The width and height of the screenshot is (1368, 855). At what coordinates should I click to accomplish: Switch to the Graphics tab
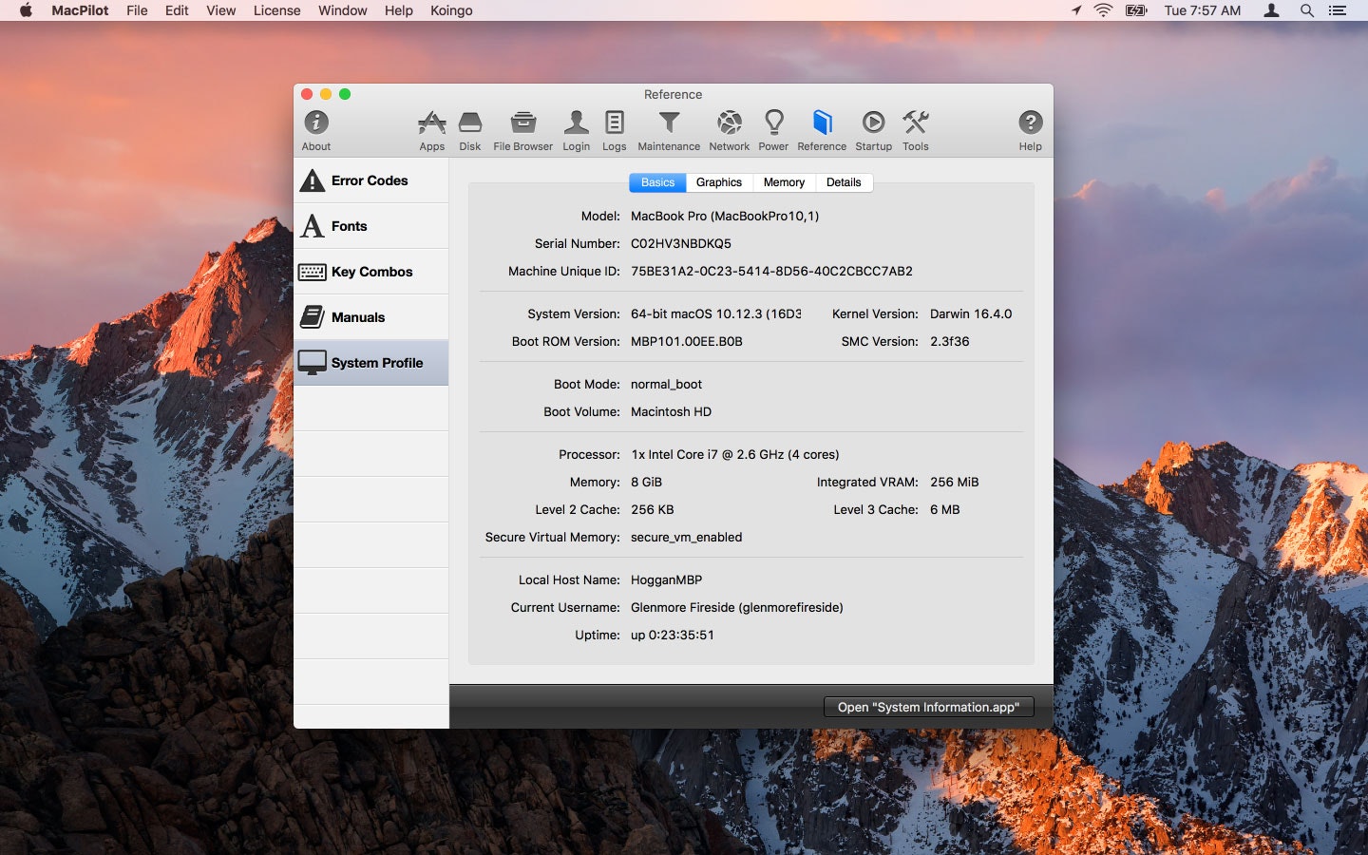tap(718, 182)
